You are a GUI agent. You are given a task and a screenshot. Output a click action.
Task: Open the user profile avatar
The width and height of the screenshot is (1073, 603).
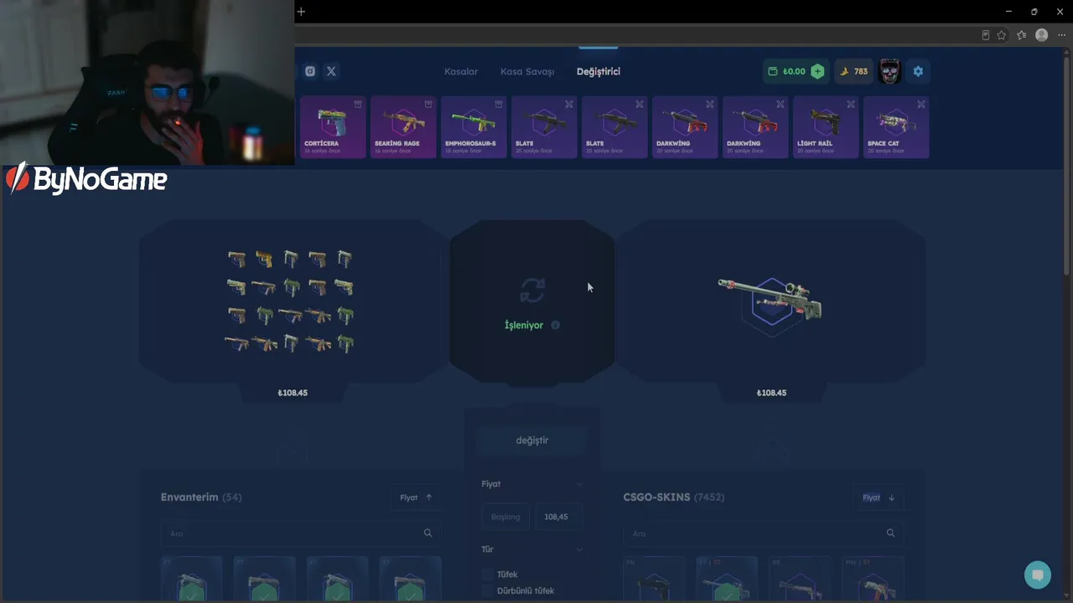tap(889, 71)
